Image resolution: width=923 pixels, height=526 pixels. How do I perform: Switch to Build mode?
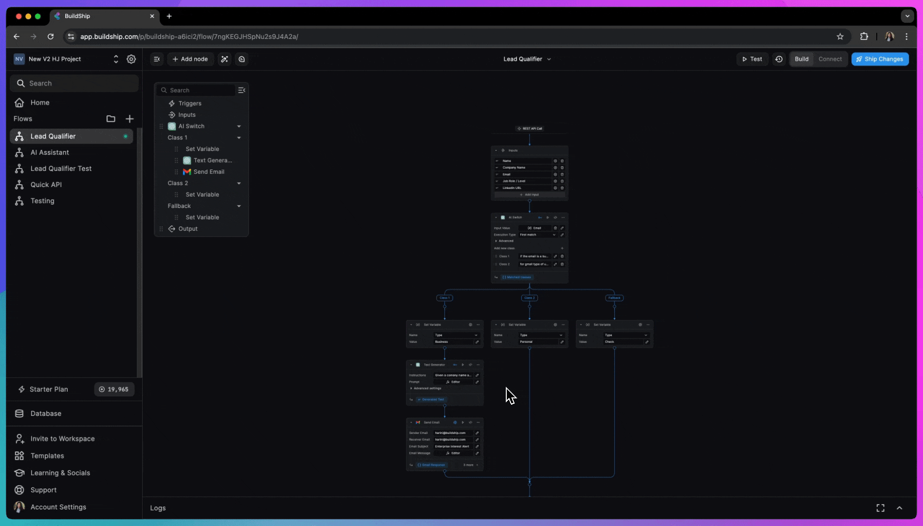coord(802,59)
